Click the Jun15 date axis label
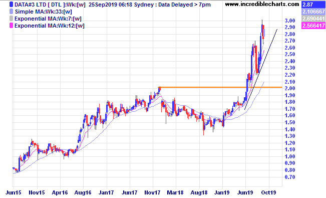Image resolution: width=326 pixels, height=198 pixels. (14, 192)
